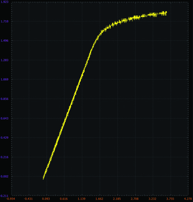Click the 0.616 horizontal axis value

64,199
